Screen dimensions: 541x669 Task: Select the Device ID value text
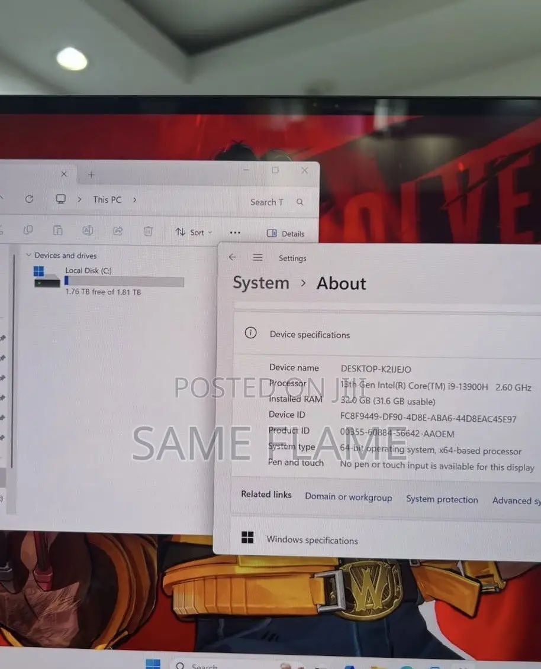click(x=429, y=418)
